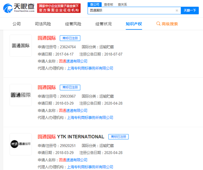The width and height of the screenshot is (203, 170).
Task: Open agent 上海专利商标事务所有限公司 for registration 29933967
Action: (90, 117)
